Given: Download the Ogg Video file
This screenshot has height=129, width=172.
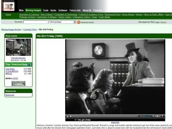Looking at the screenshot, I should click(10, 69).
